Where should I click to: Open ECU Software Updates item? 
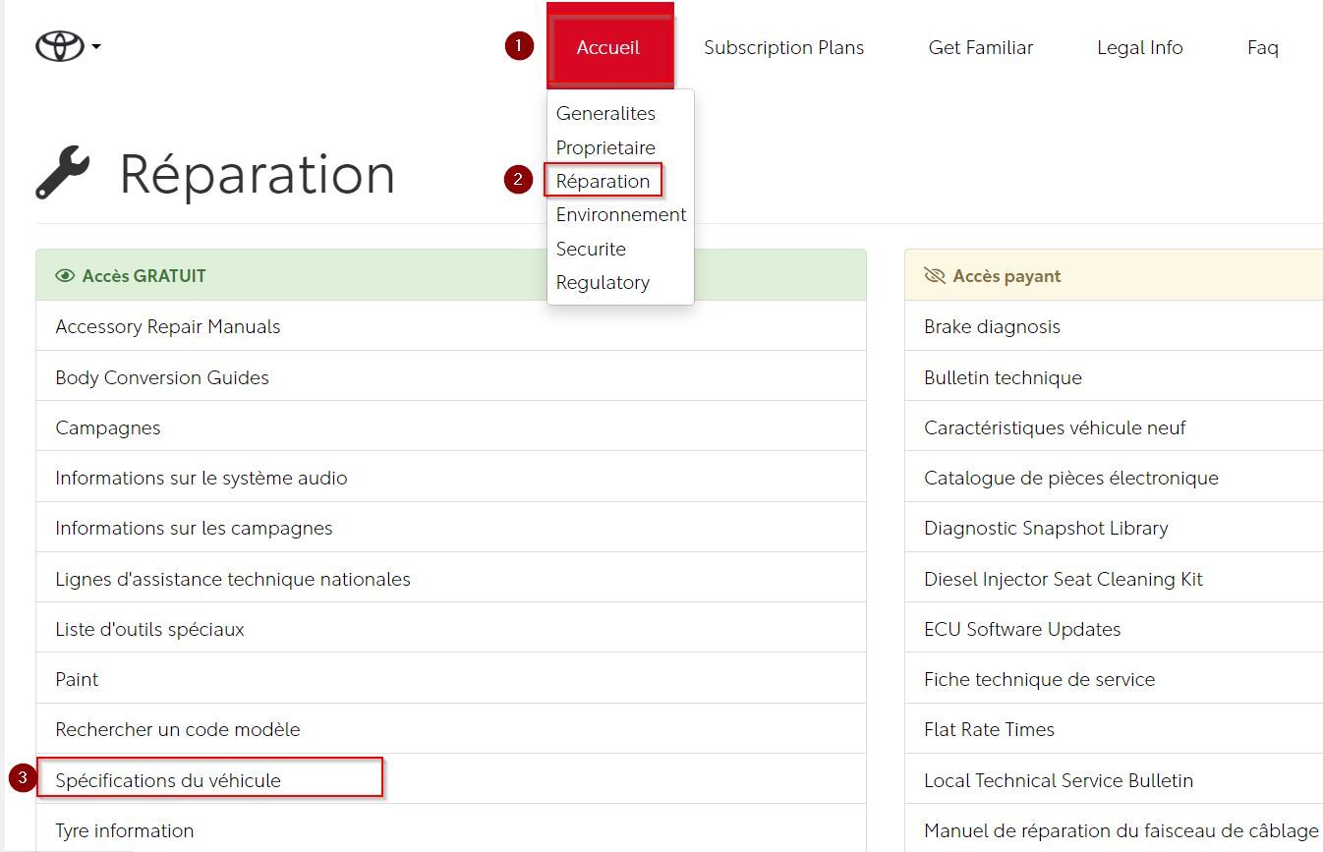click(1022, 629)
